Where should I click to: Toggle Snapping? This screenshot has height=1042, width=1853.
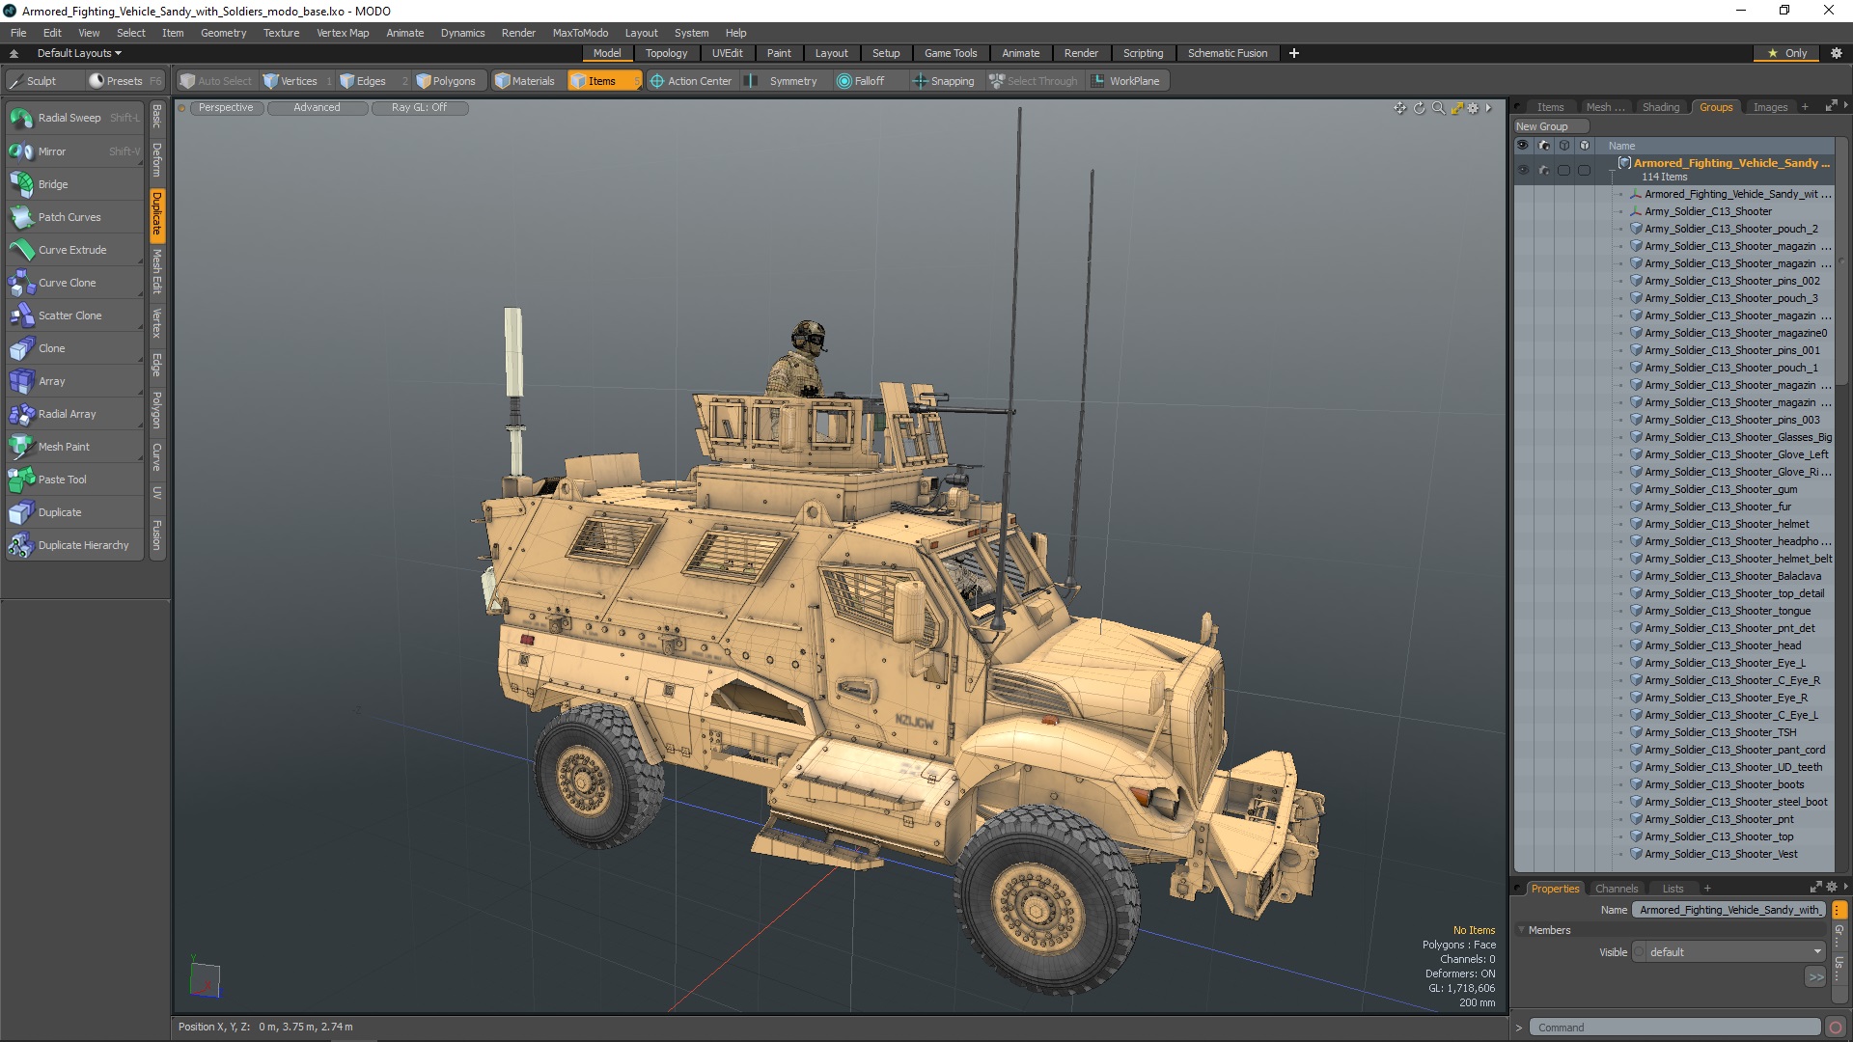[944, 81]
